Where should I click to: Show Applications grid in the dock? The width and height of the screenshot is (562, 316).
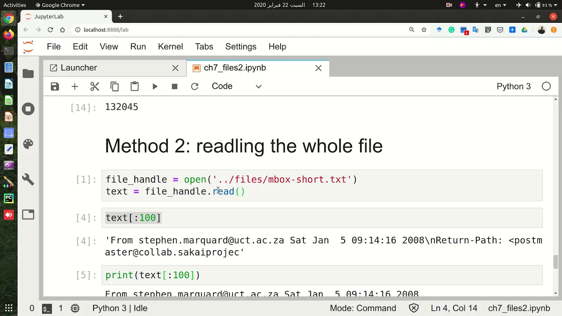(9, 308)
